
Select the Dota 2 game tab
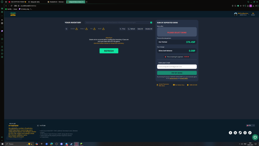tap(84, 29)
